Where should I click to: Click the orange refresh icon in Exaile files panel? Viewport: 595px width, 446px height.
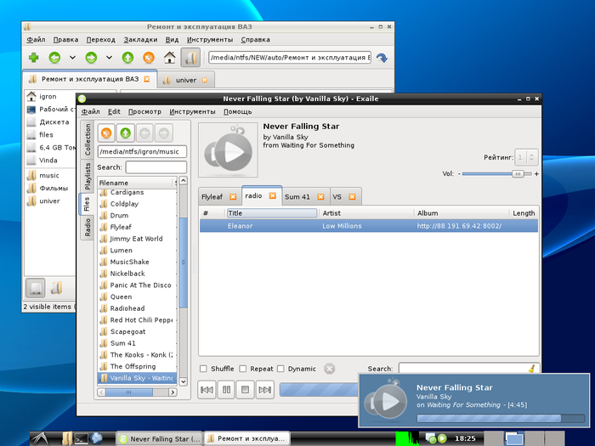point(106,133)
